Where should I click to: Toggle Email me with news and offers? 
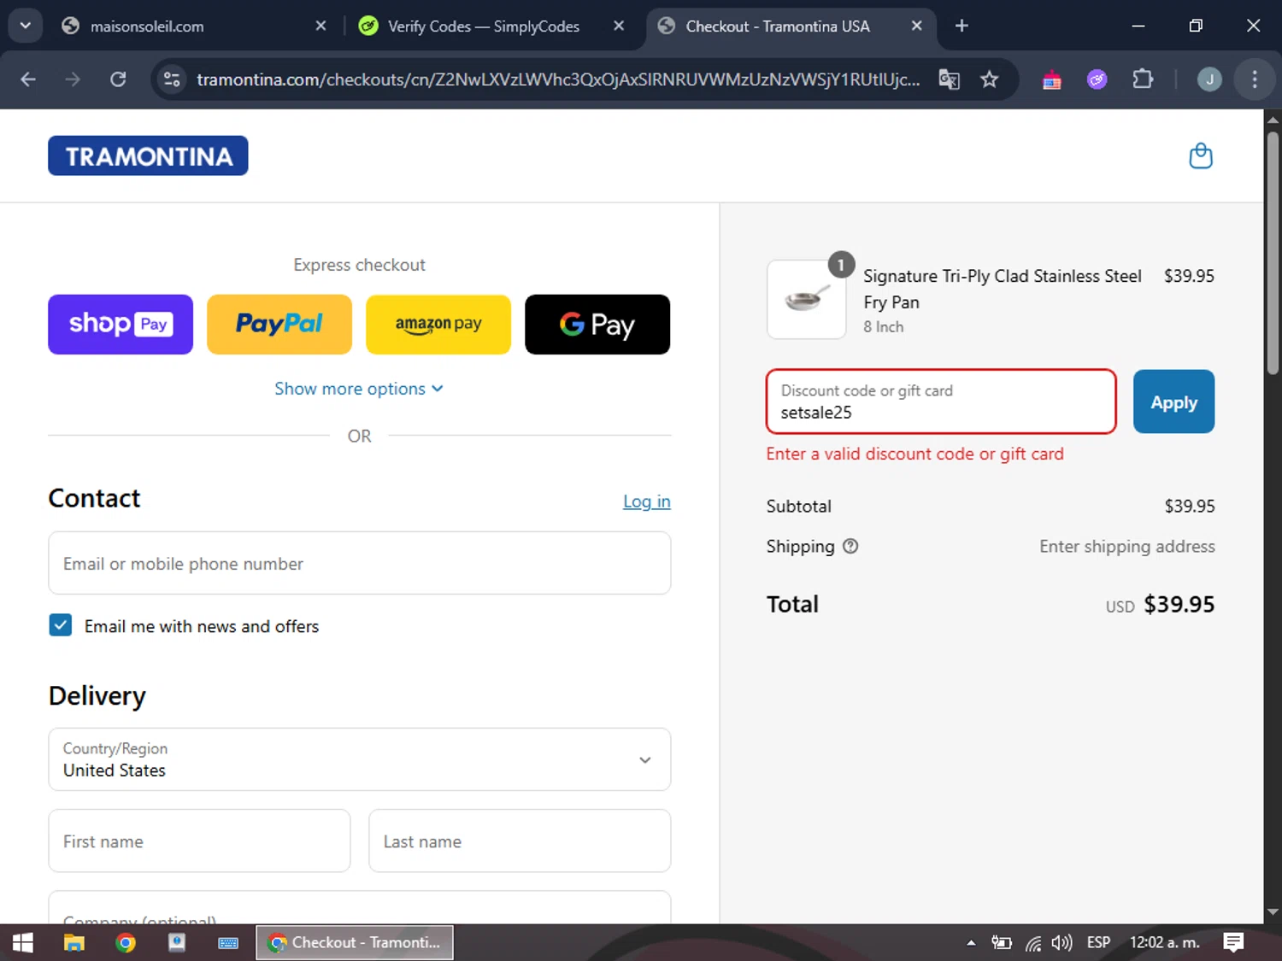(61, 625)
